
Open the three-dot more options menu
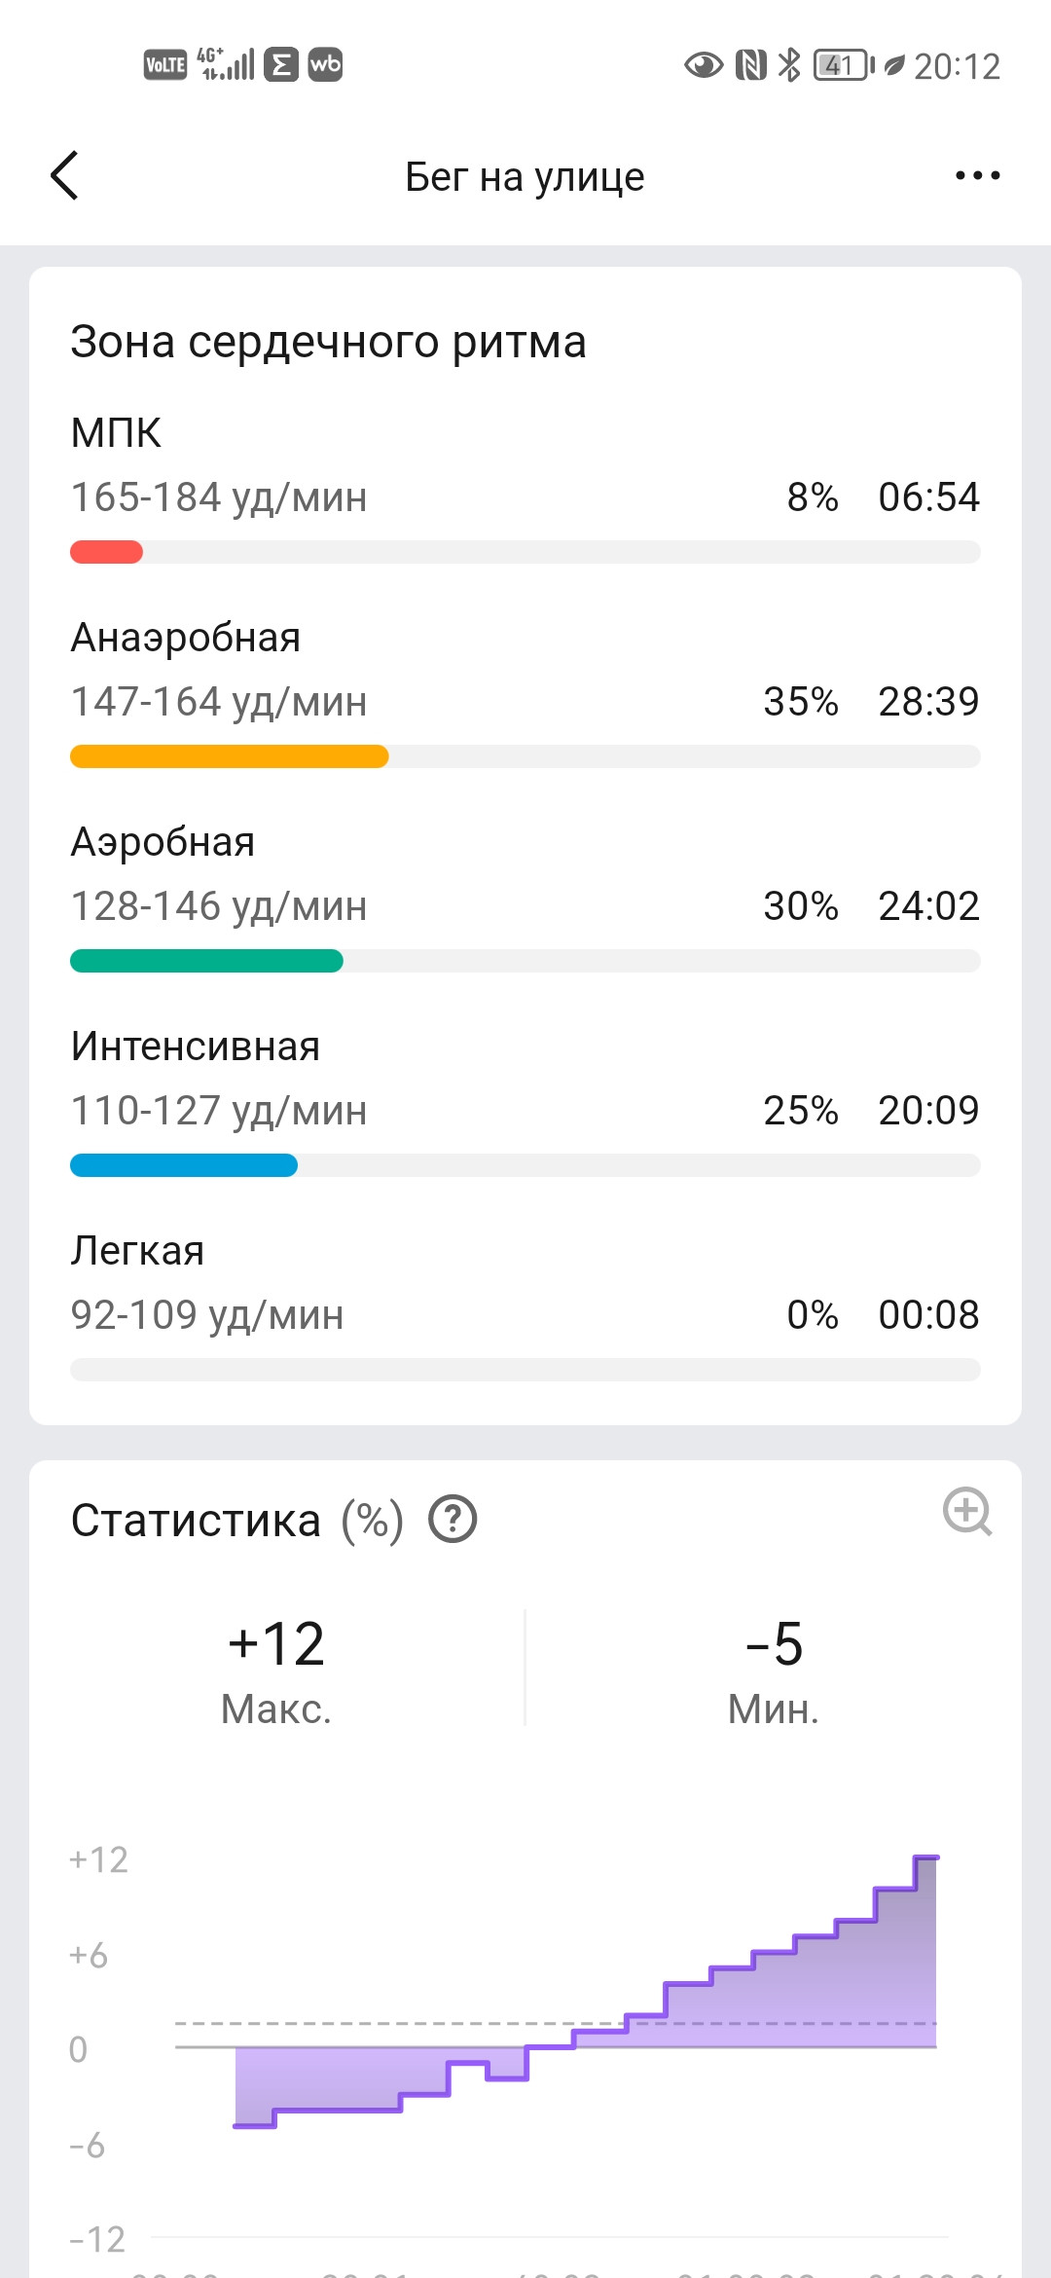click(977, 176)
